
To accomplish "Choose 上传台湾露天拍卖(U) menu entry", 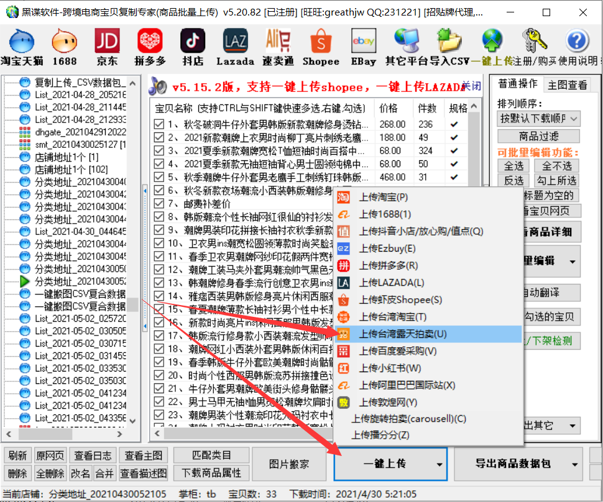I will 428,334.
